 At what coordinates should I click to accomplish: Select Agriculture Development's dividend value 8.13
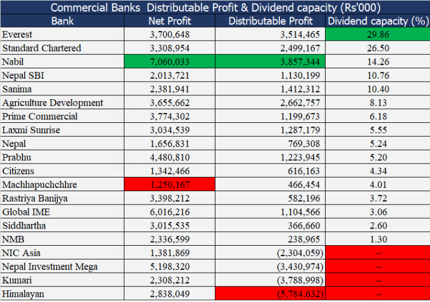coord(378,103)
